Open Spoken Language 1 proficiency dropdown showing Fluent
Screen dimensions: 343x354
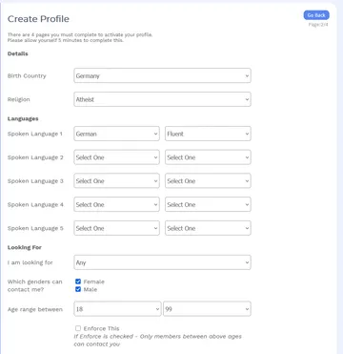pos(208,134)
